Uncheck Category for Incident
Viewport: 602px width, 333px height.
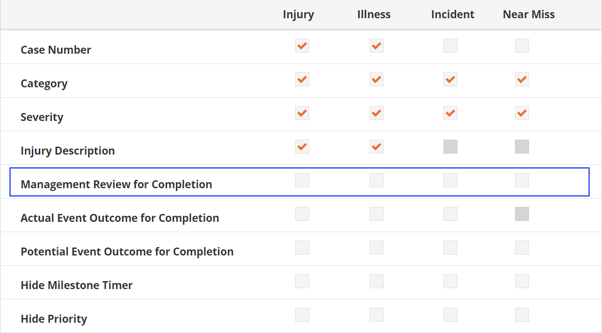tap(450, 79)
